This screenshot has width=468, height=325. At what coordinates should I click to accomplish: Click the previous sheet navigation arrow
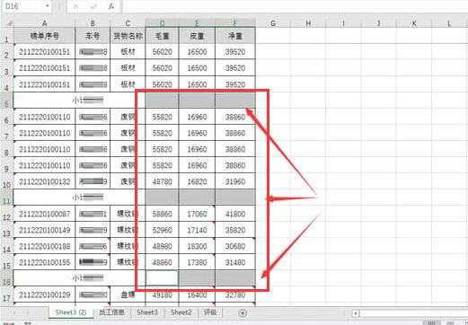(13, 312)
